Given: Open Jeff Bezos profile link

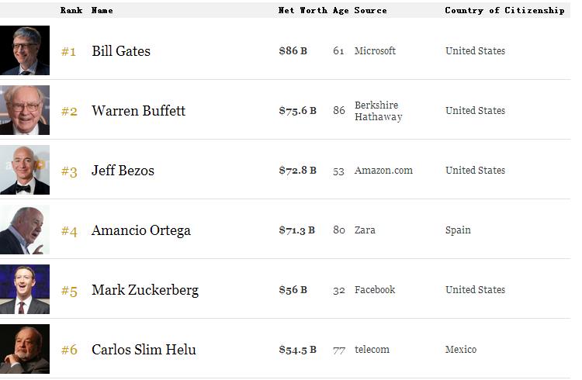Looking at the screenshot, I should point(123,171).
